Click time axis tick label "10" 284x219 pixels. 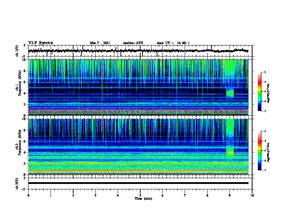[x=252, y=195]
